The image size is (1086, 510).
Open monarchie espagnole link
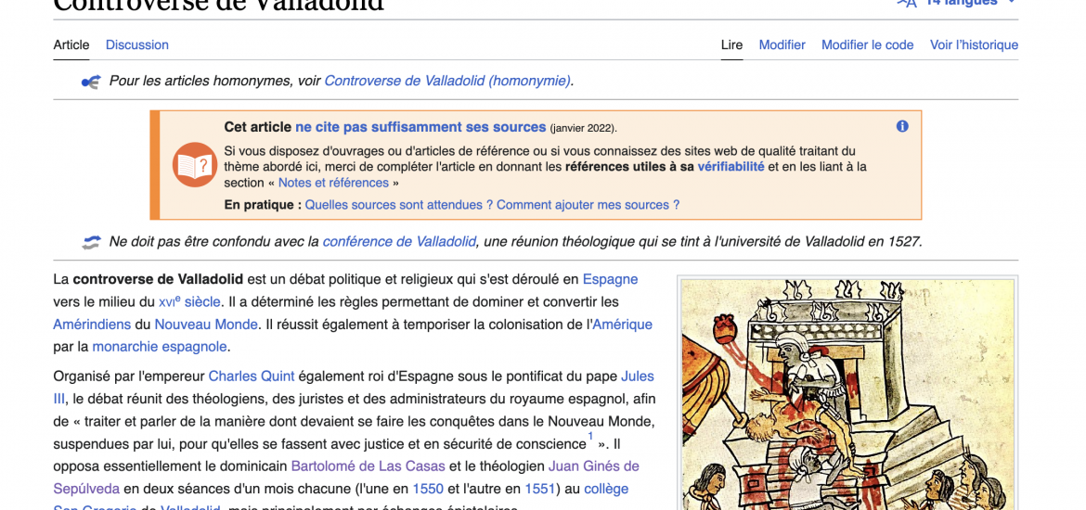pyautogui.click(x=160, y=347)
